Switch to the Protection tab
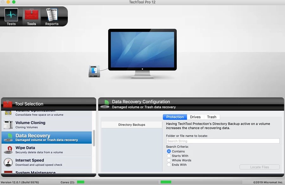Image resolution: width=285 pixels, height=185 pixels. (175, 117)
